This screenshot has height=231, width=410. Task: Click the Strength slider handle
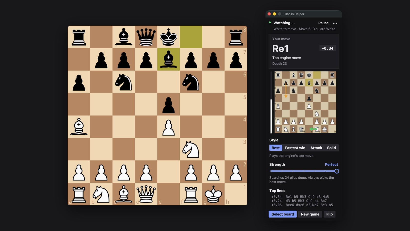coord(337,171)
